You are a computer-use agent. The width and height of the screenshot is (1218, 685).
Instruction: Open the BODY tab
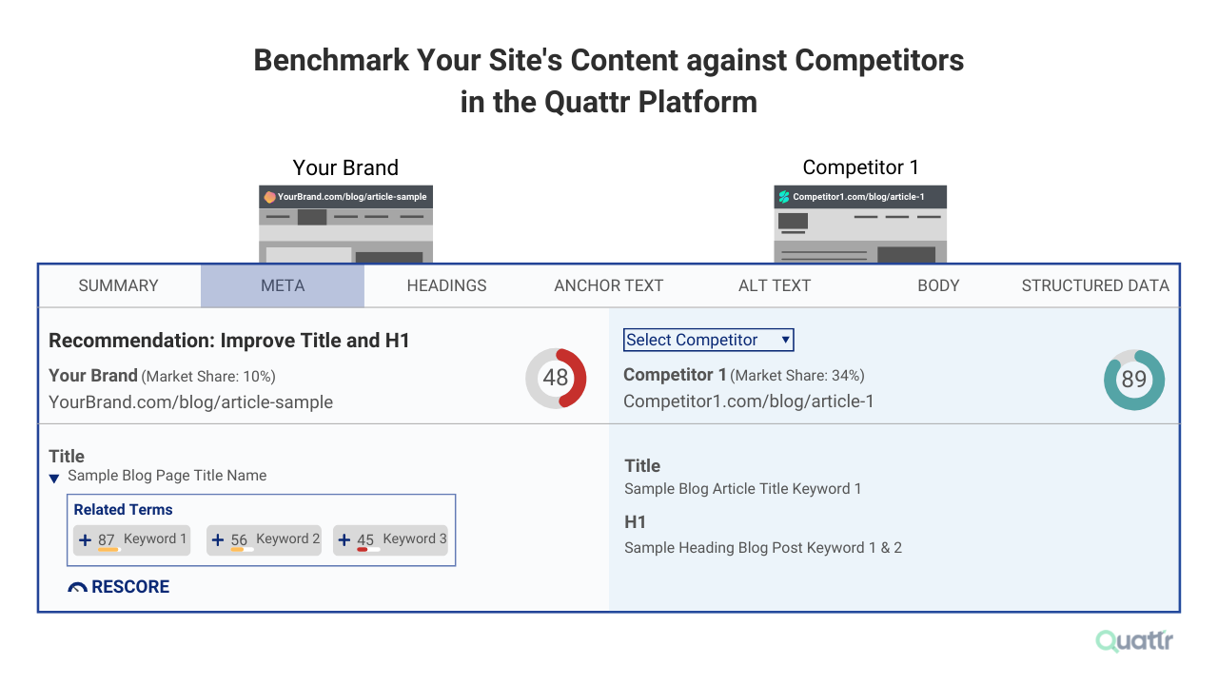[938, 285]
